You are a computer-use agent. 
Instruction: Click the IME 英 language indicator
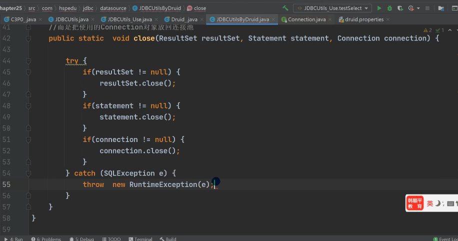pyautogui.click(x=430, y=203)
